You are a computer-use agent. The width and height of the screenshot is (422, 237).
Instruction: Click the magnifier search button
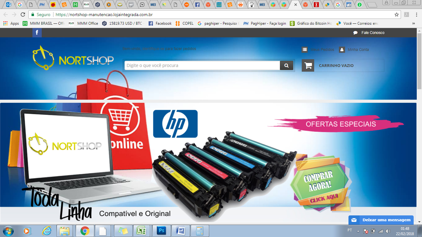click(x=286, y=65)
